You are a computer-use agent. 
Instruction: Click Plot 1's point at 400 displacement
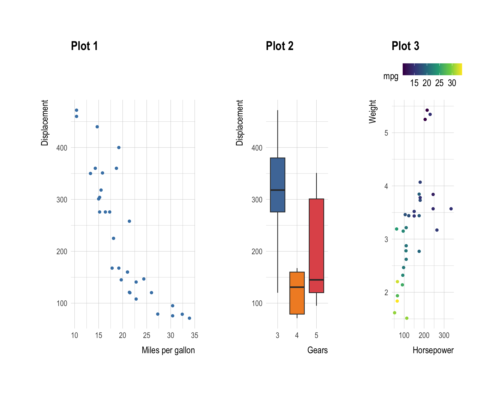pyautogui.click(x=119, y=147)
